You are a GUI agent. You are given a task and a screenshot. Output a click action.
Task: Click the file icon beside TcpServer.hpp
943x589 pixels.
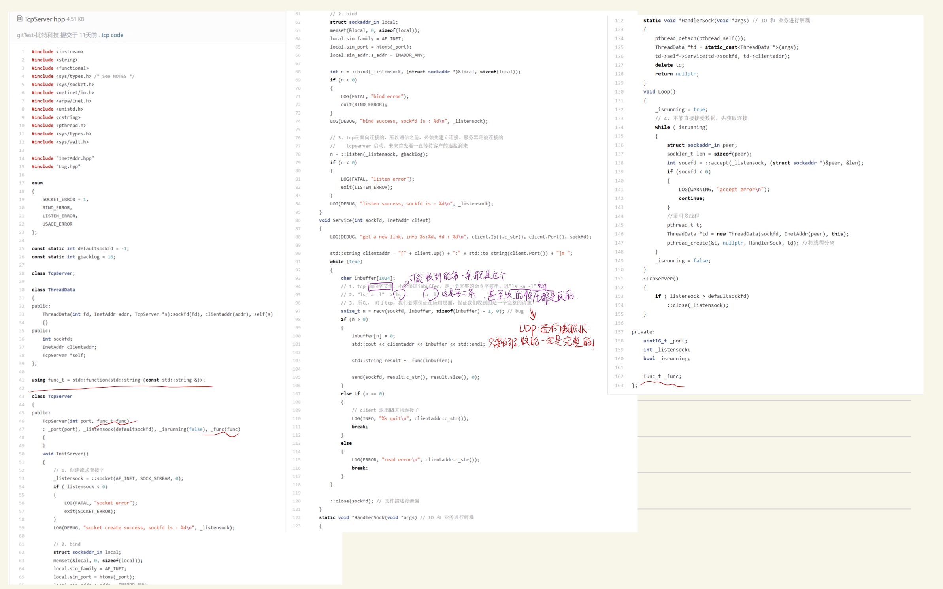pos(20,19)
